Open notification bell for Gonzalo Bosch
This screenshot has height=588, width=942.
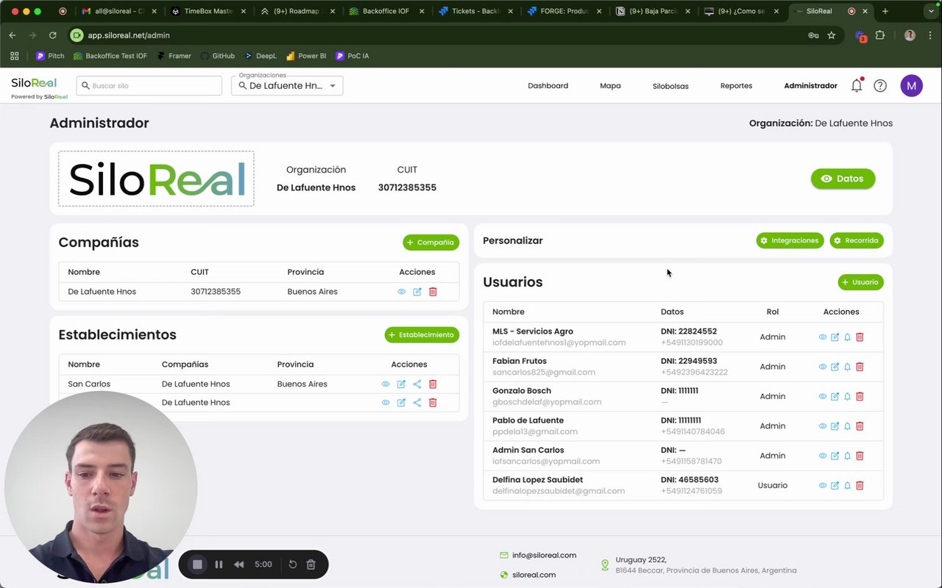tap(847, 396)
